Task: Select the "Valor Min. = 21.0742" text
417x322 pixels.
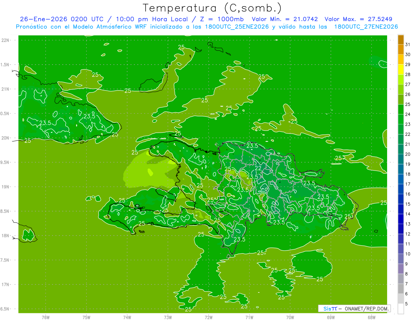Action: (285, 19)
